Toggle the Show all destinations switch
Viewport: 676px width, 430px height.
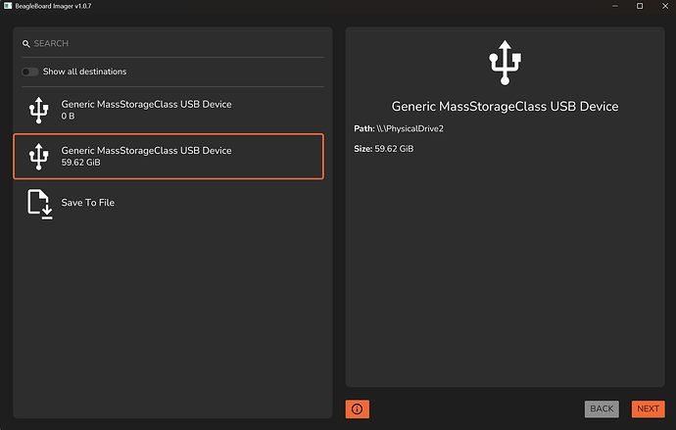(30, 72)
